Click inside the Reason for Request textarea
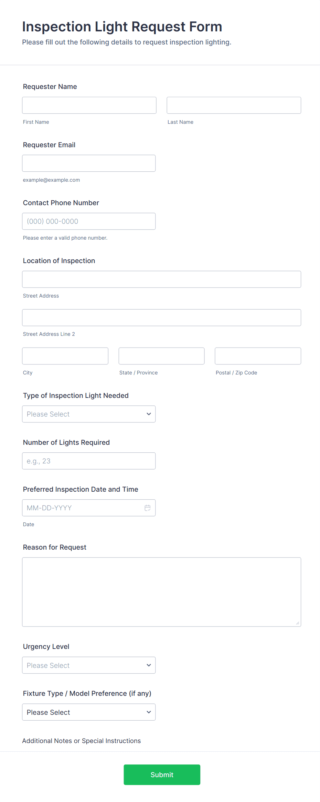Viewport: 320px width, 802px height. (161, 592)
